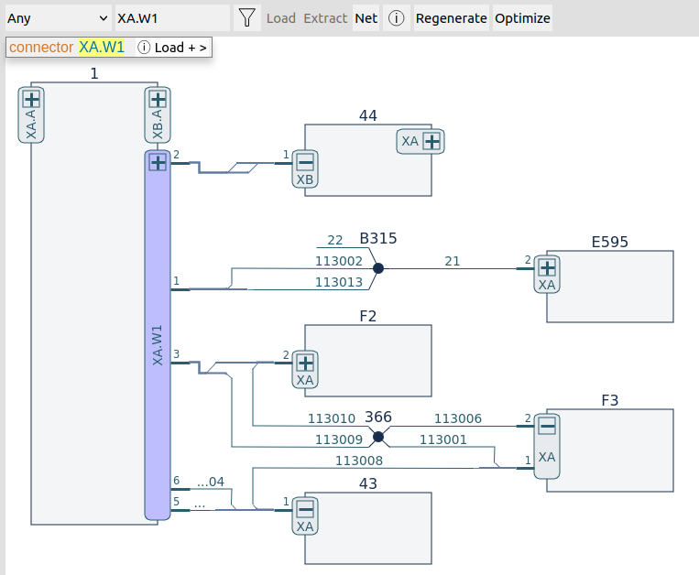Select the B315 splice node dot
Viewport: 699px width, 575px height.
point(377,268)
